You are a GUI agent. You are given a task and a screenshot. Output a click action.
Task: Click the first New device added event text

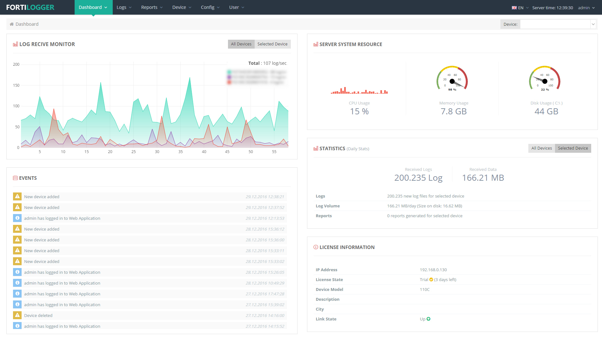pyautogui.click(x=42, y=197)
